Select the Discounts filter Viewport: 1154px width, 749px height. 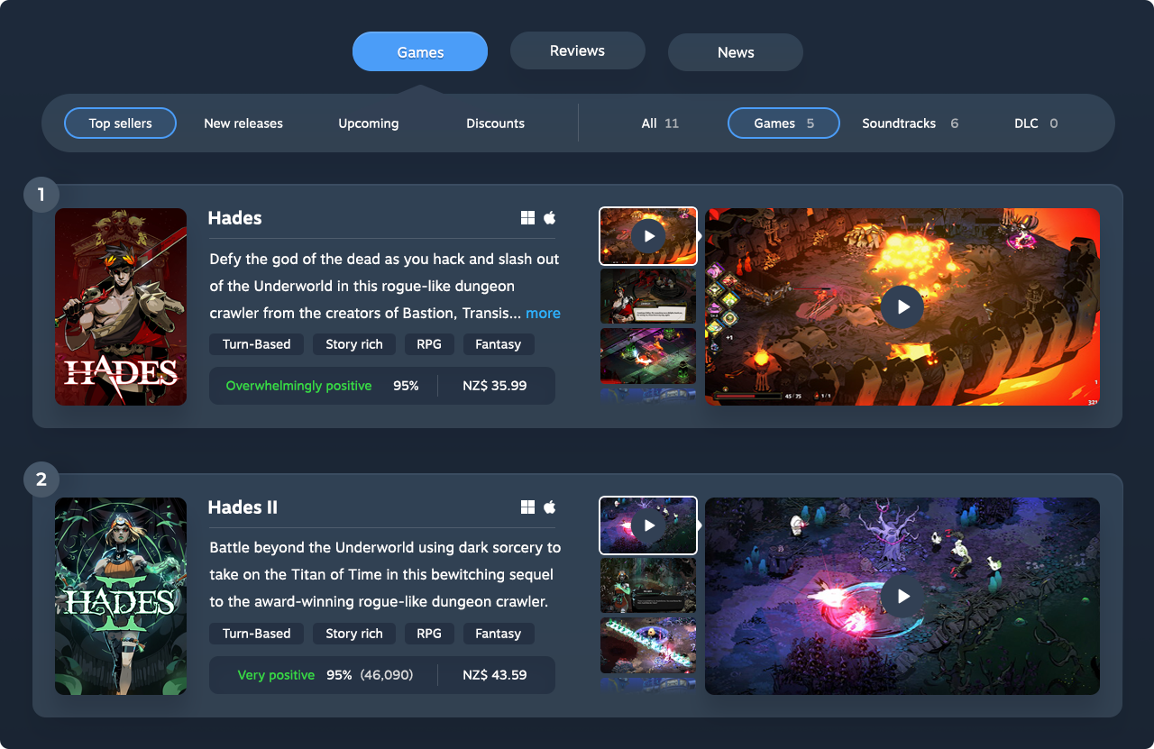pos(495,123)
